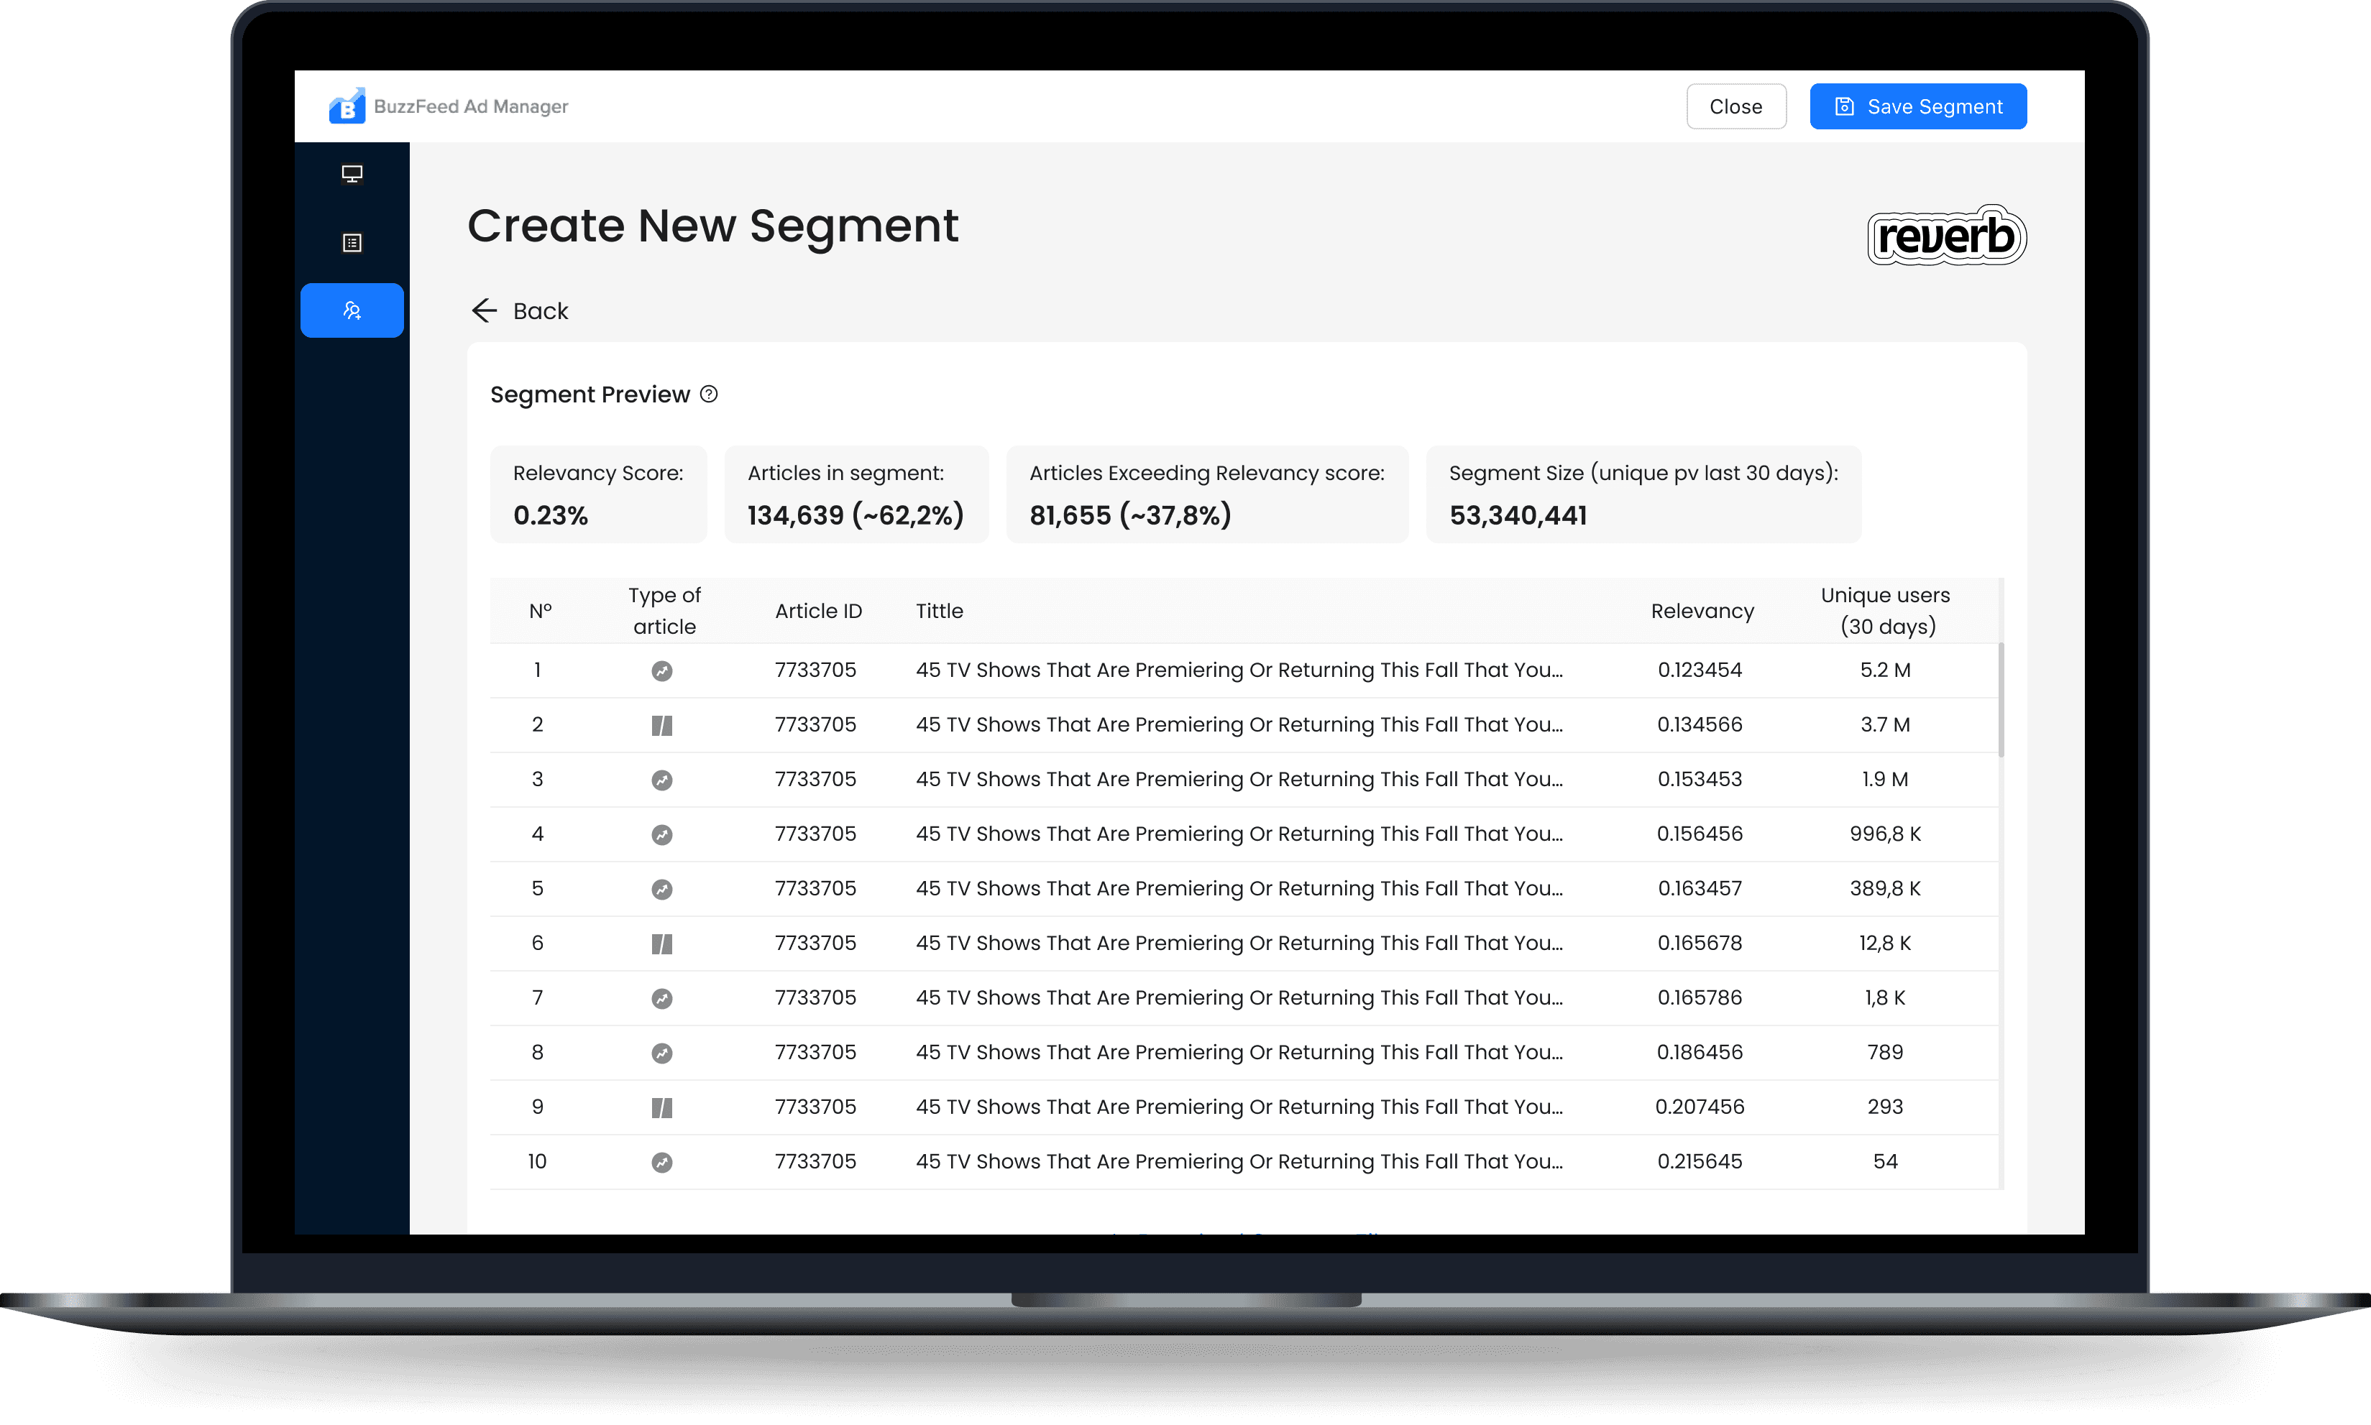Click the Unique users column header
This screenshot has height=1425, width=2371.
(1885, 611)
